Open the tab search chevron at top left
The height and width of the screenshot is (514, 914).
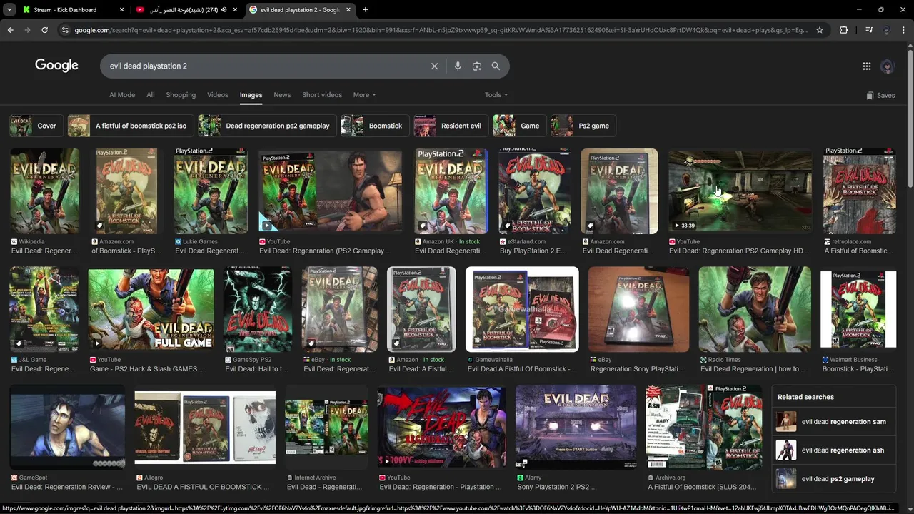pos(9,10)
